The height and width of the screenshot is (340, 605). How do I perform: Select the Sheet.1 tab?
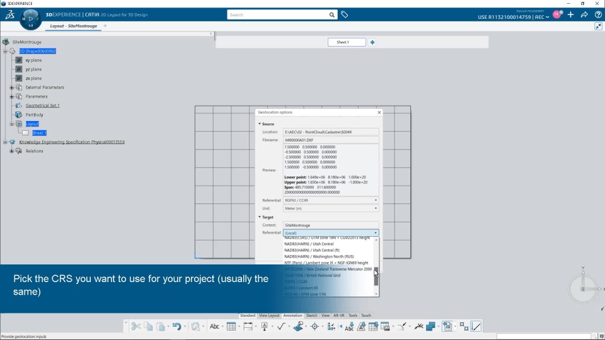pyautogui.click(x=347, y=42)
